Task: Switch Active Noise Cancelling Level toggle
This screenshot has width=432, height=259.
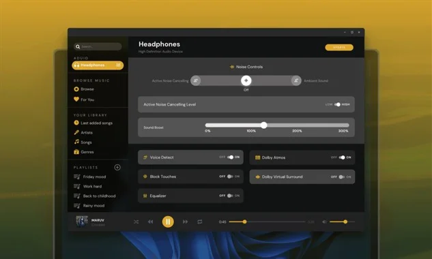Action: click(x=338, y=104)
